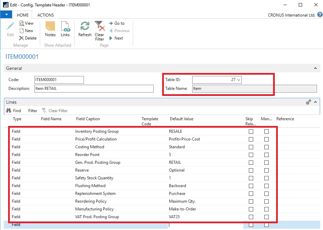Viewport: 323px width, 230px height.
Task: Click the Description input field
Action: pyautogui.click(x=94, y=88)
